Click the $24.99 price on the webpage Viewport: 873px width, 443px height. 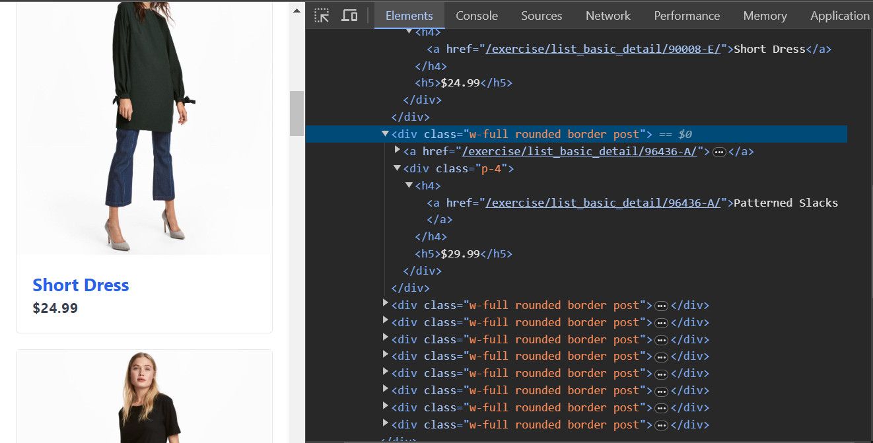tap(55, 308)
